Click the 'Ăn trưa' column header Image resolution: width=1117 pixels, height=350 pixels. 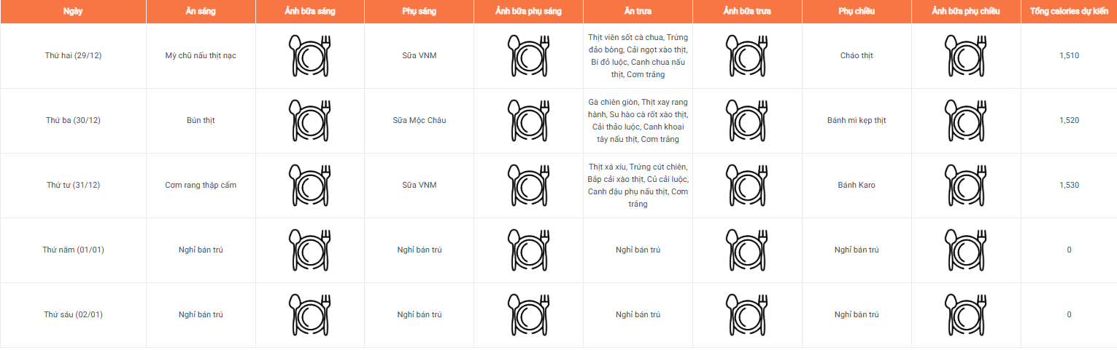point(638,12)
